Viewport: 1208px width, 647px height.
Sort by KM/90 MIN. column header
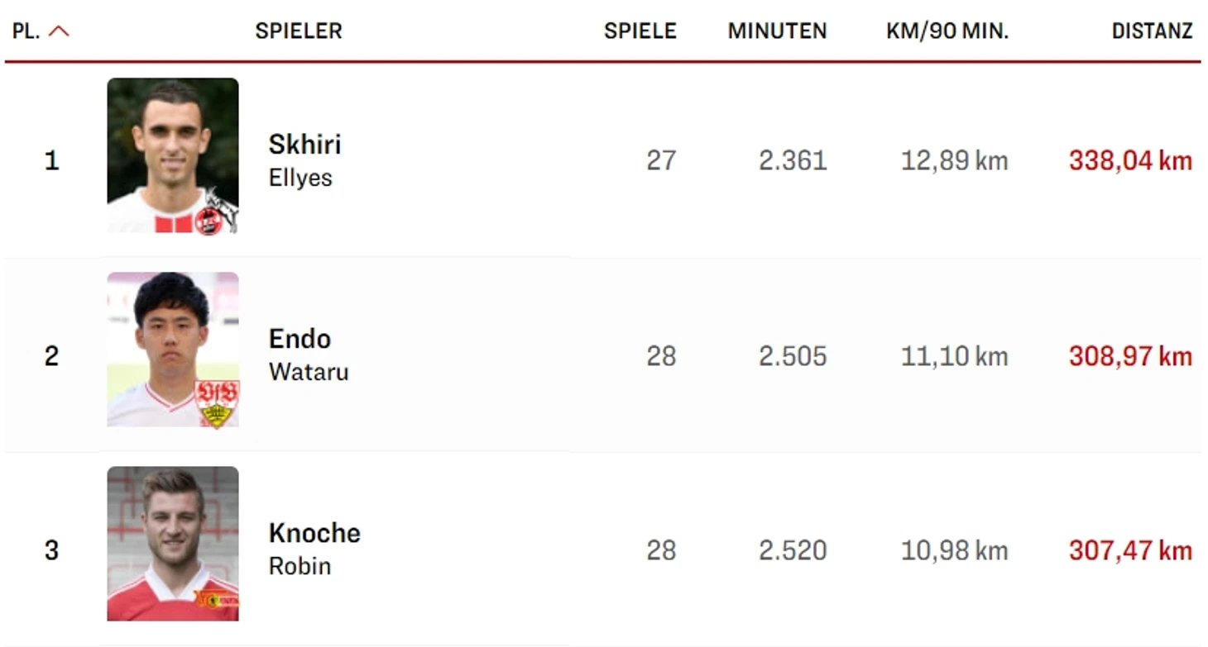coord(947,31)
